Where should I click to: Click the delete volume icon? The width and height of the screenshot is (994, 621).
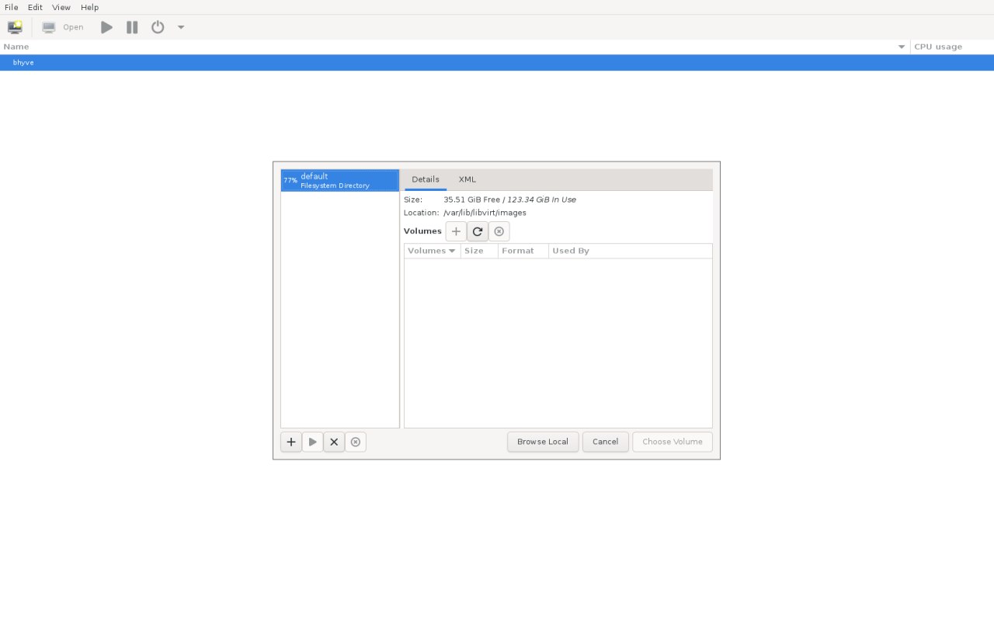[499, 231]
